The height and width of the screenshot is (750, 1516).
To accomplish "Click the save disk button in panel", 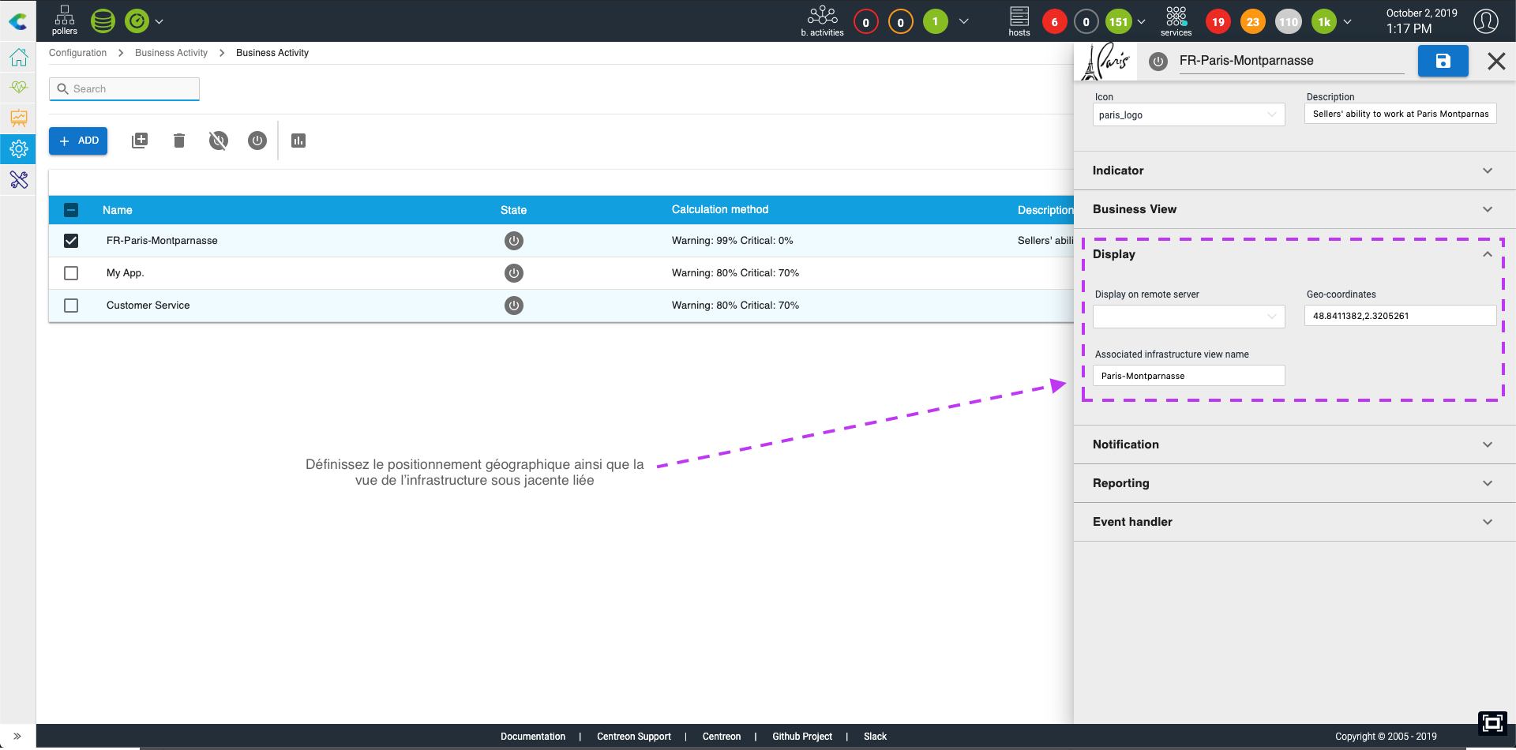I will tap(1443, 61).
